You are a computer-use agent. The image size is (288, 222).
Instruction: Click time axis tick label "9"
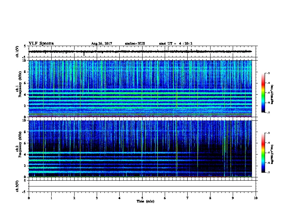(x=233, y=198)
